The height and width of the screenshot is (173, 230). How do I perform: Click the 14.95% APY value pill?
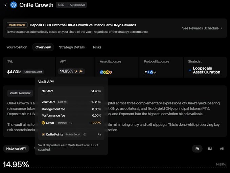click(71, 71)
